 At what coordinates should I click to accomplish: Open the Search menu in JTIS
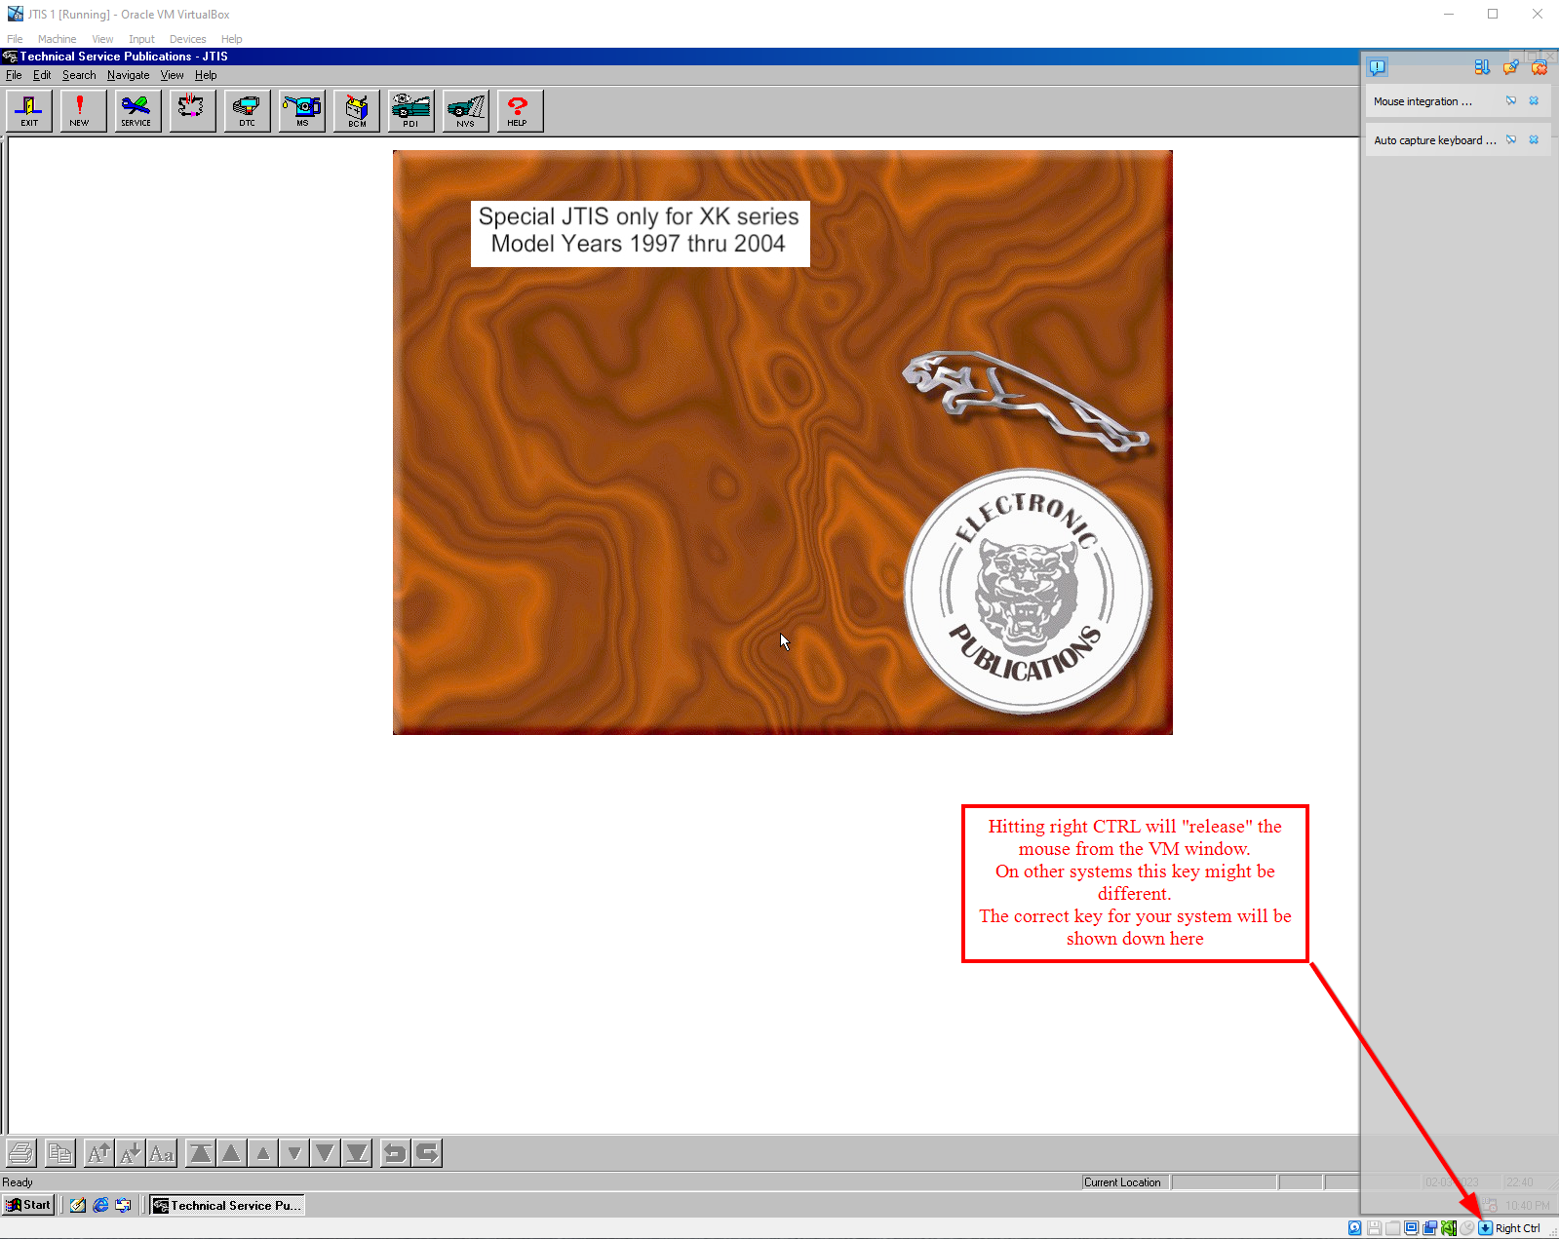[79, 75]
